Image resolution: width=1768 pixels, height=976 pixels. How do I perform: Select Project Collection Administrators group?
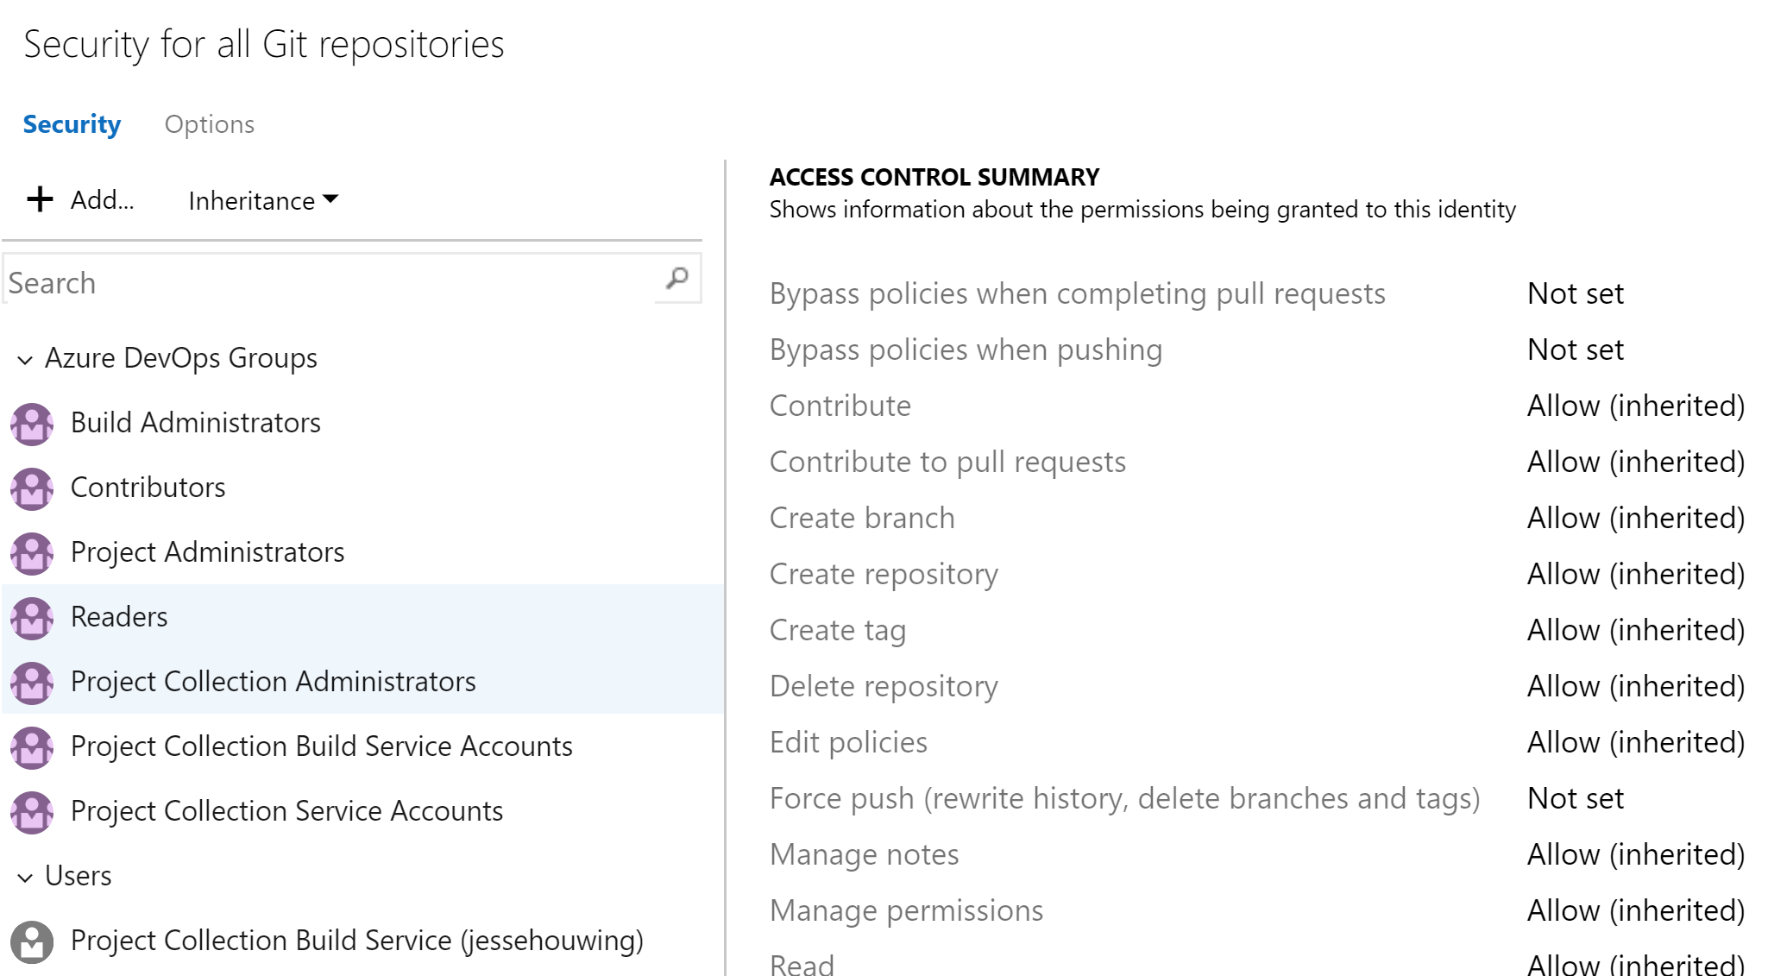(x=273, y=682)
